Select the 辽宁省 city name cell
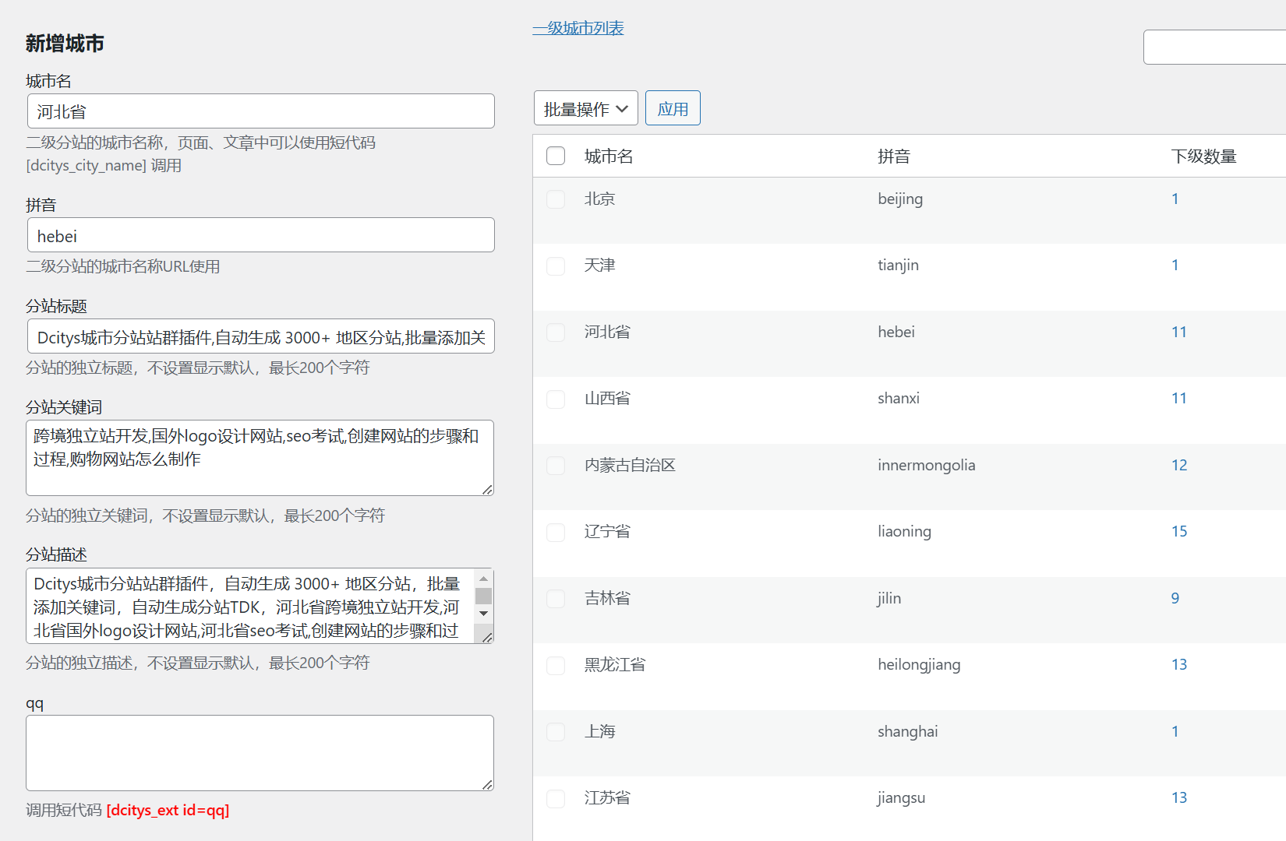The image size is (1286, 841). tap(607, 531)
